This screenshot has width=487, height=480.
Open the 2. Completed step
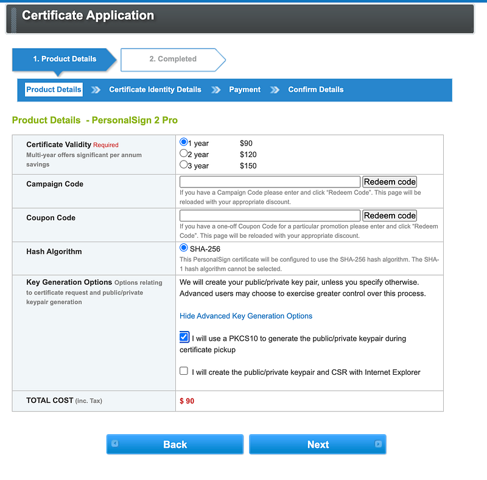click(x=173, y=60)
